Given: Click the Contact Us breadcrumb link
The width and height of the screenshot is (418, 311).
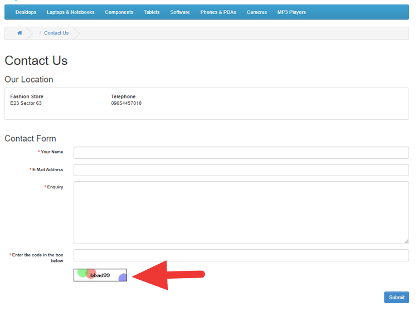Looking at the screenshot, I should pos(56,33).
